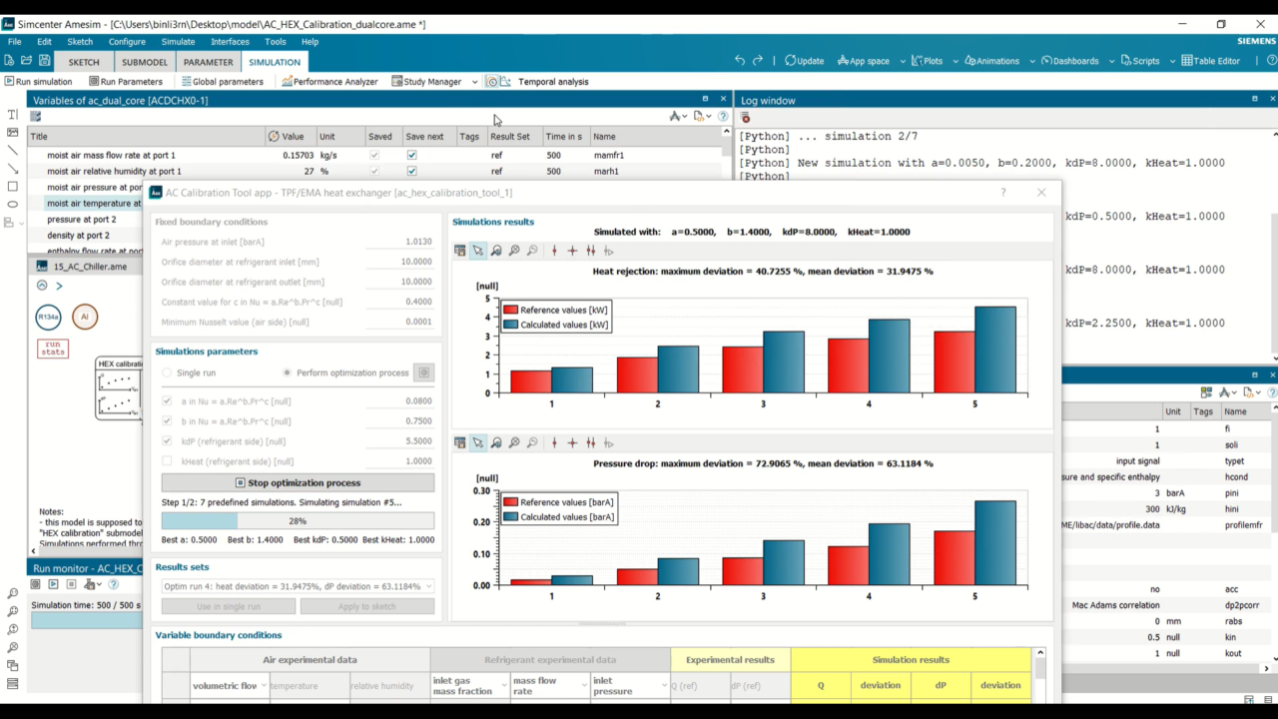The width and height of the screenshot is (1278, 719).
Task: Open the Configure menu
Action: (127, 42)
